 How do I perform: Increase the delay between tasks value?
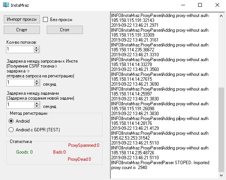pos(37,103)
